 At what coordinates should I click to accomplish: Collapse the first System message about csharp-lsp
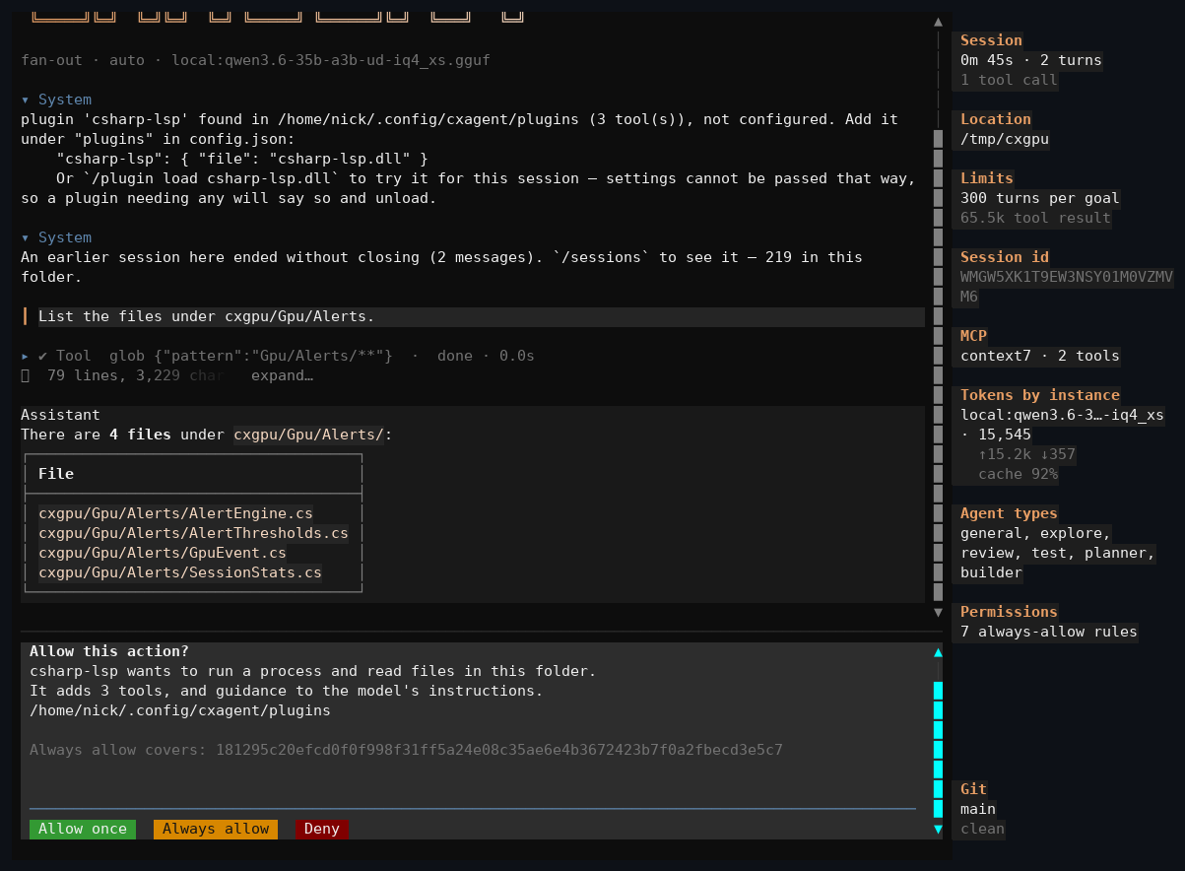[x=26, y=100]
